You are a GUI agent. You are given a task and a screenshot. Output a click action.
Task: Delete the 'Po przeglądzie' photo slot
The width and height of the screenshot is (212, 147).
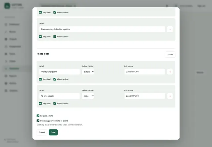pos(170,96)
